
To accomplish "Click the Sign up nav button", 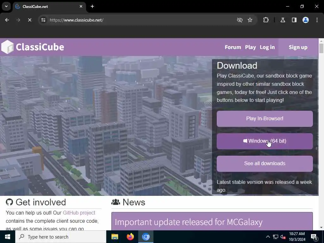I will click(x=298, y=47).
